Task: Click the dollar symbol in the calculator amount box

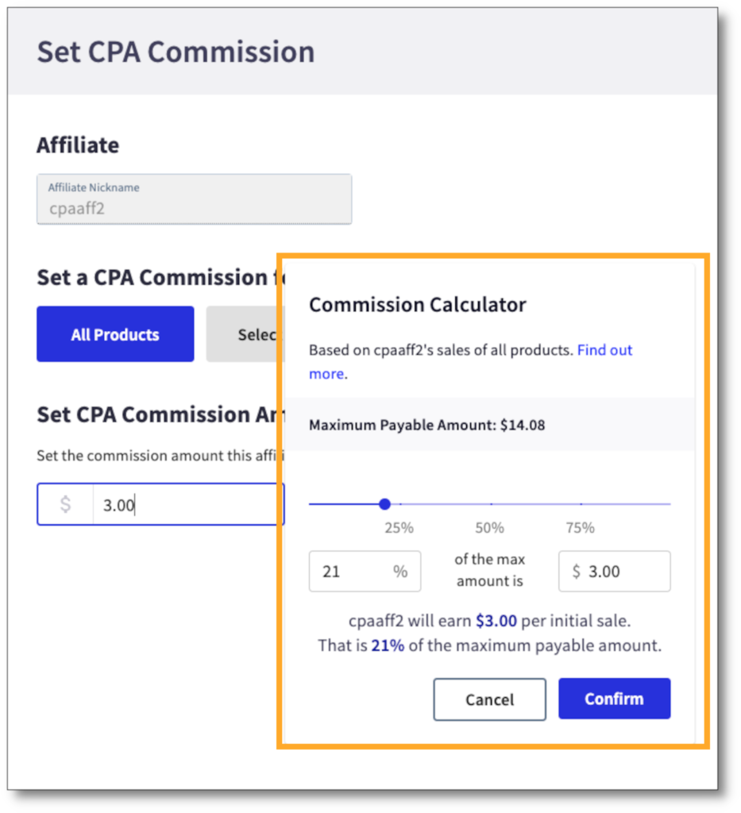Action: pyautogui.click(x=577, y=572)
